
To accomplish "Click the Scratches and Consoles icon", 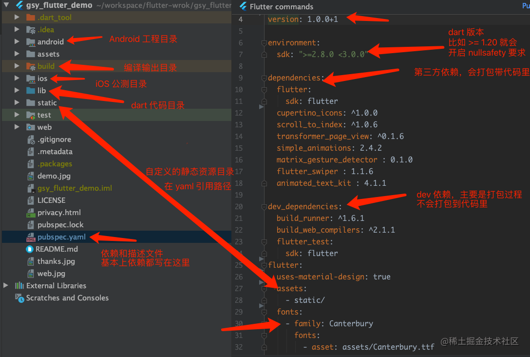I will point(19,298).
